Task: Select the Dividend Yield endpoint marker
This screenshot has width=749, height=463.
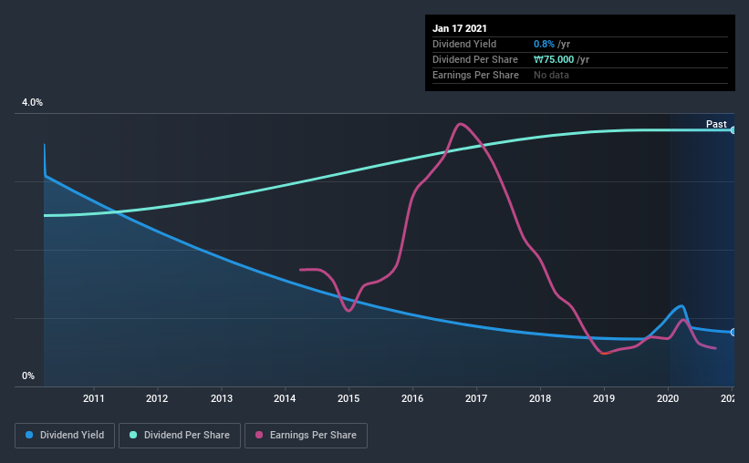Action: [x=733, y=333]
